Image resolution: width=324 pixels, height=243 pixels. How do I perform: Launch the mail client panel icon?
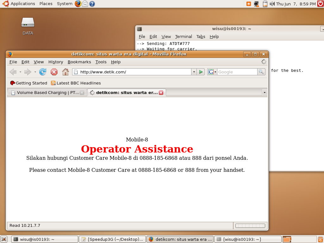point(85,4)
